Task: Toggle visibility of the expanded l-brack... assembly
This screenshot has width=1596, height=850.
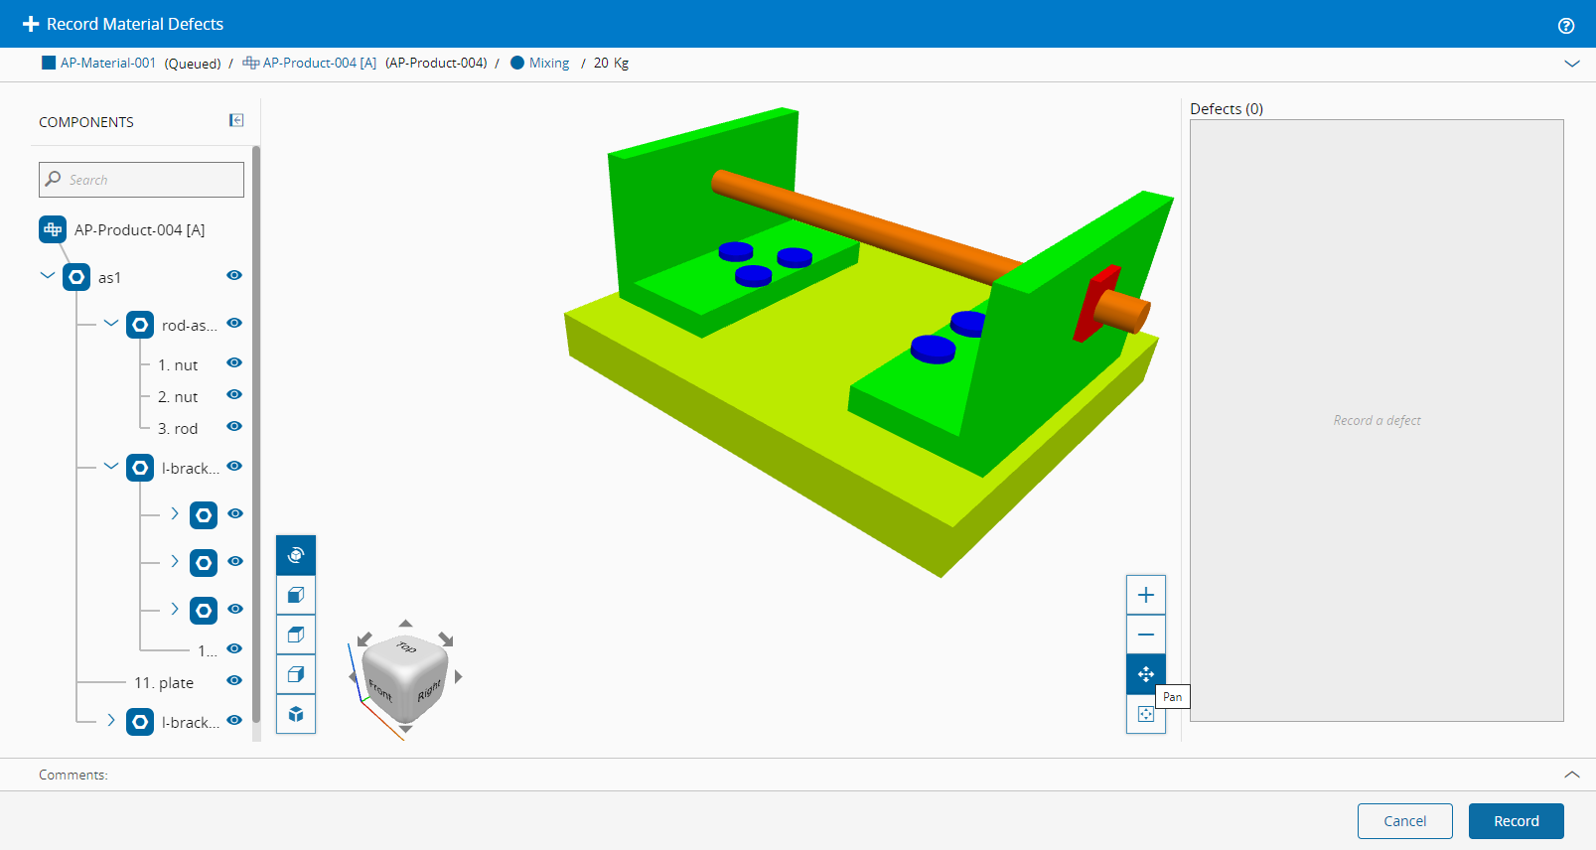Action: coord(234,466)
